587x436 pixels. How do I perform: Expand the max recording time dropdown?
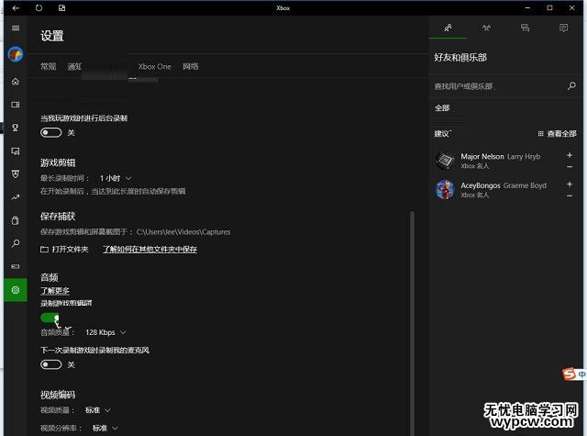[116, 178]
